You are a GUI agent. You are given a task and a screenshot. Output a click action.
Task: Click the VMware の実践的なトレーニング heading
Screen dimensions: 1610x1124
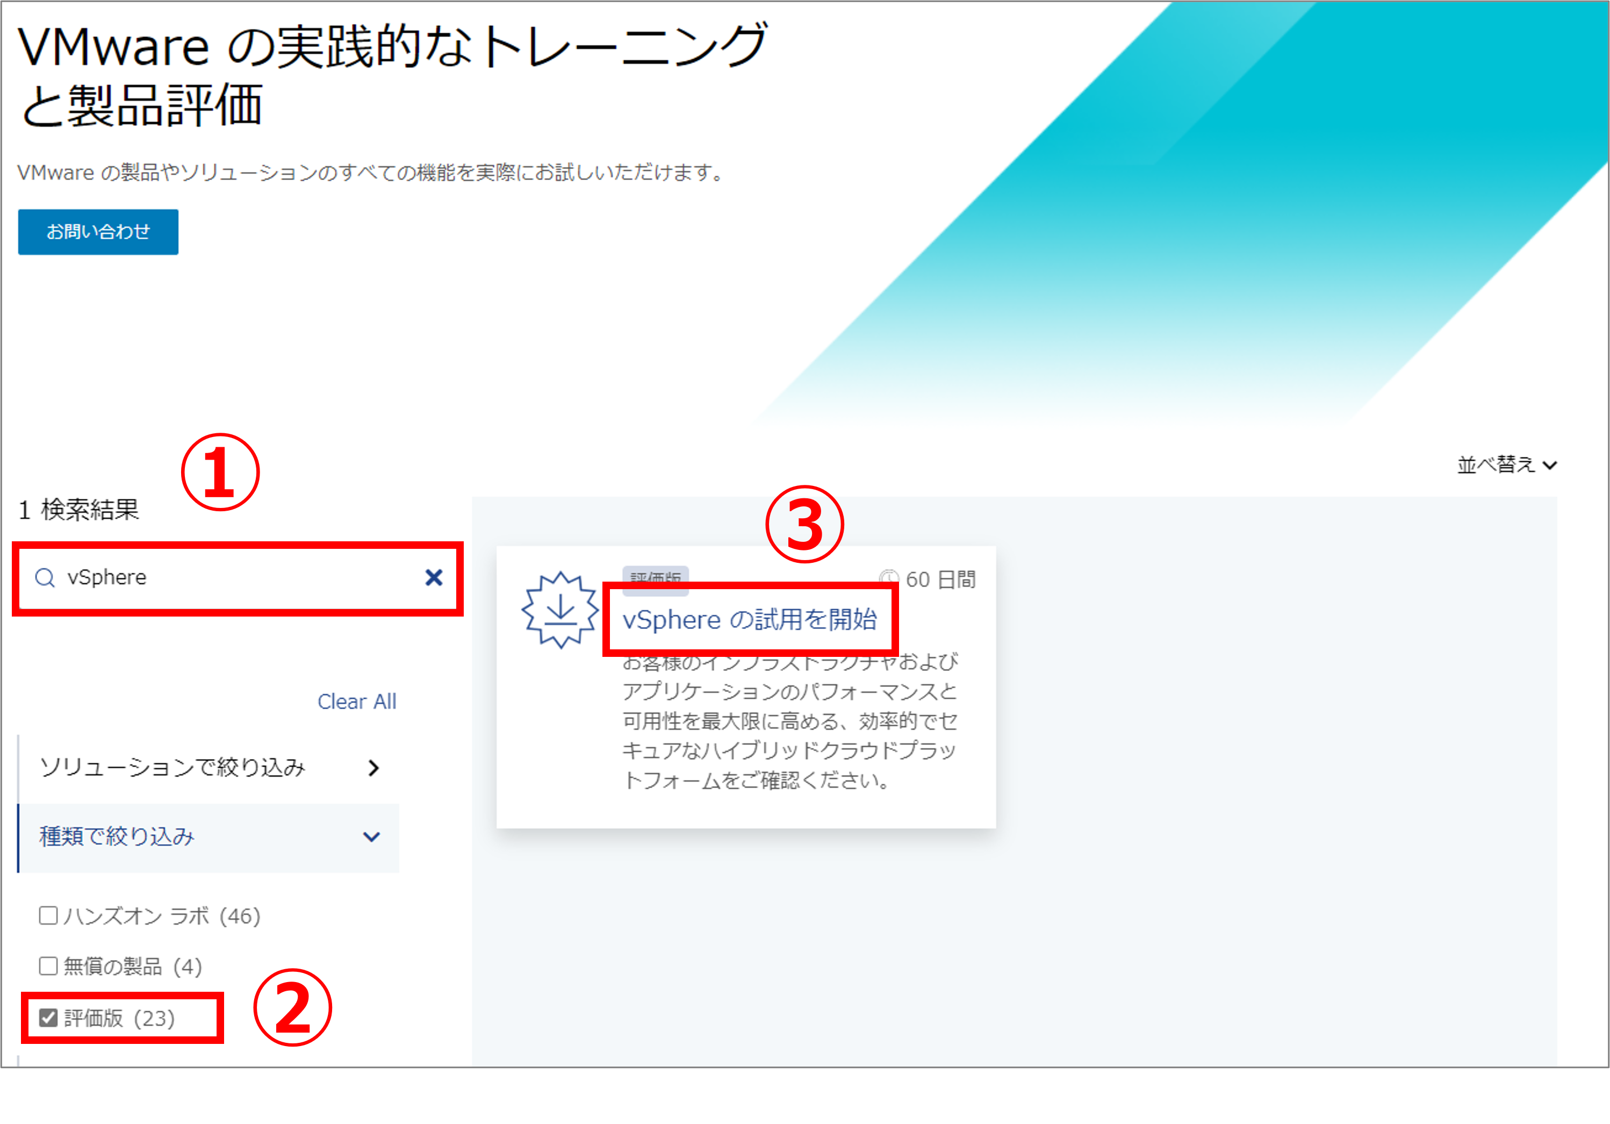pos(393,75)
